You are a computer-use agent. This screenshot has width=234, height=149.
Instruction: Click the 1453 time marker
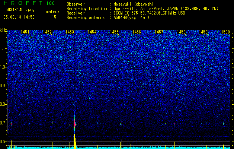70,32
